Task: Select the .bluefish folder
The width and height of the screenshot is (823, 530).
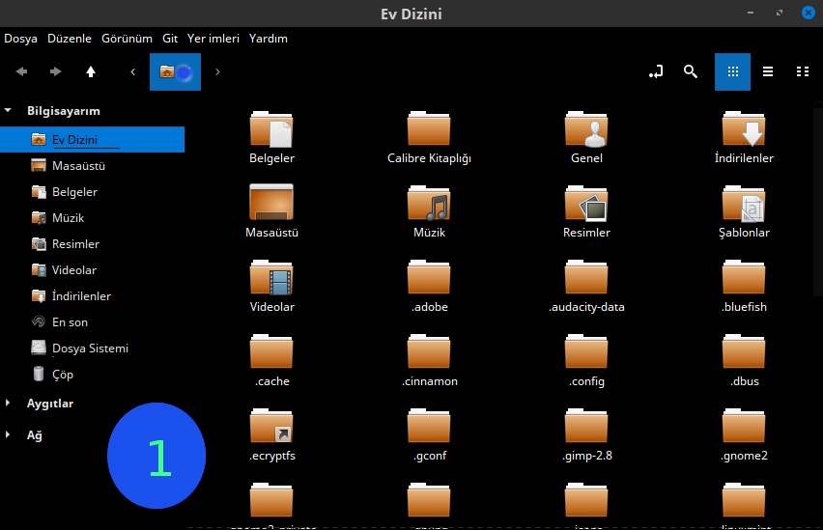Action: coord(744,278)
